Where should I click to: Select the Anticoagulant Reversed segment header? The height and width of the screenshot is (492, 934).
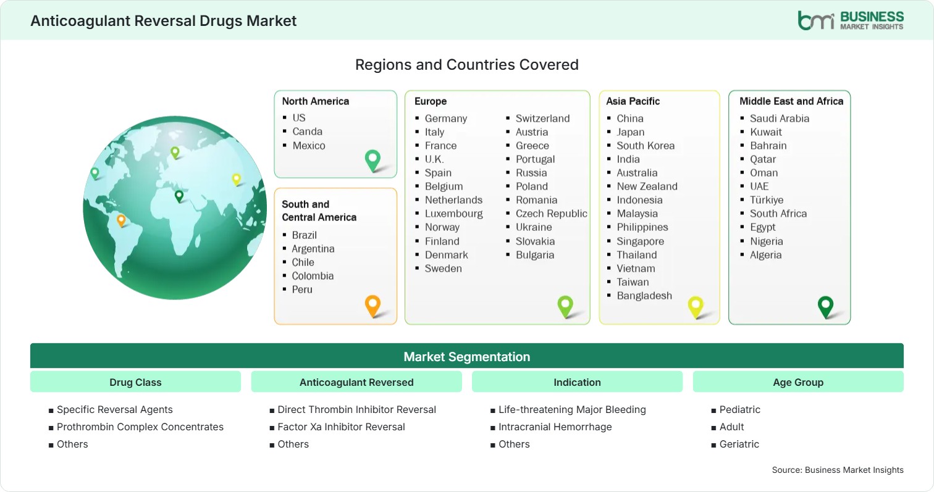(356, 382)
